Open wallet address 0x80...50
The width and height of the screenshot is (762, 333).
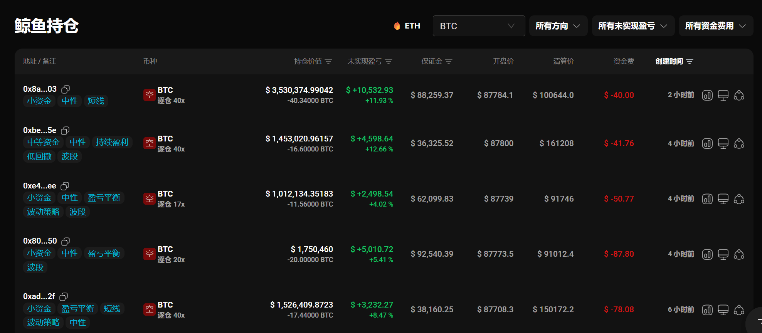pyautogui.click(x=40, y=241)
